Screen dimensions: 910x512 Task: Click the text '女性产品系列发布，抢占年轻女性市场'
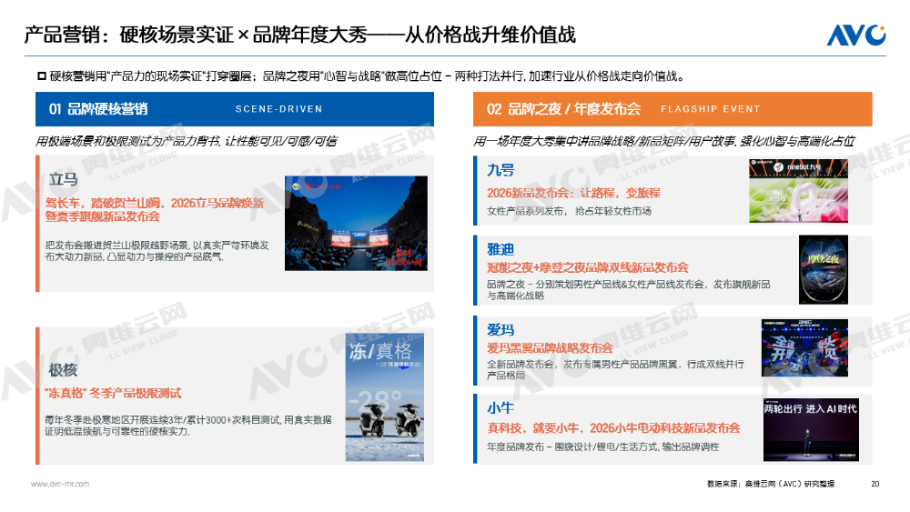[569, 211]
